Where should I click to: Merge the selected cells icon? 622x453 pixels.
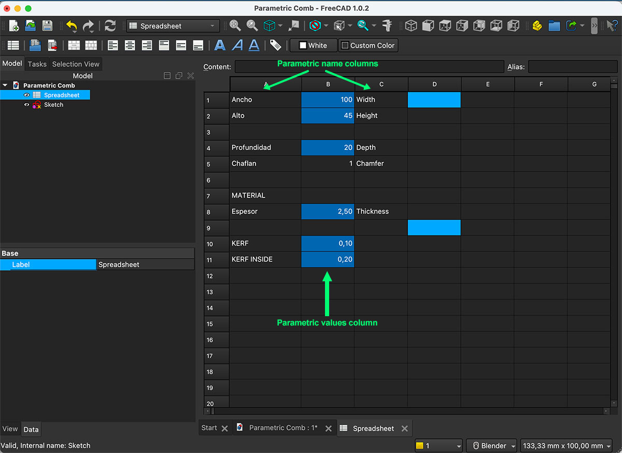click(74, 46)
